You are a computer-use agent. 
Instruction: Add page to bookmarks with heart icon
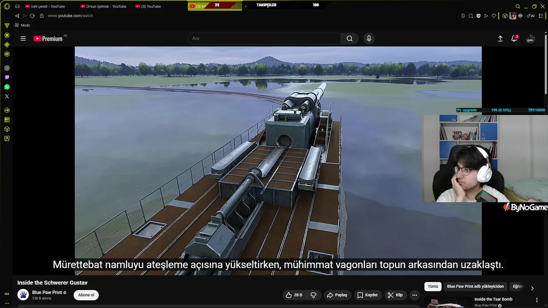494,16
